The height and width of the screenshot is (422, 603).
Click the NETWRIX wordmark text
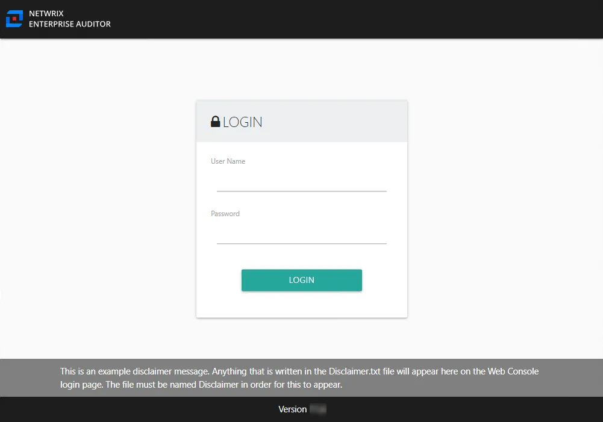pyautogui.click(x=46, y=13)
